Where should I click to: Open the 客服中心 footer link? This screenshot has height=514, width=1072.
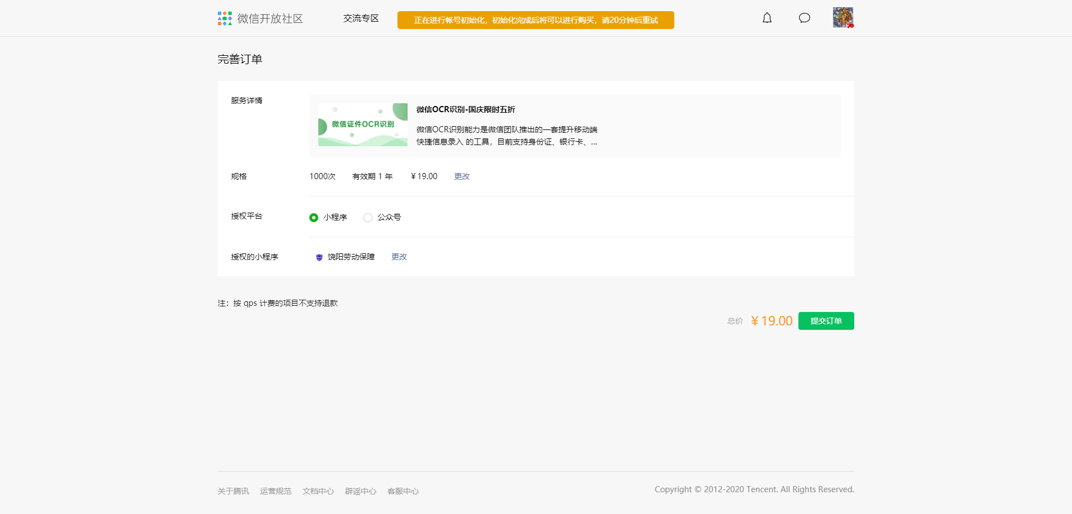(403, 491)
